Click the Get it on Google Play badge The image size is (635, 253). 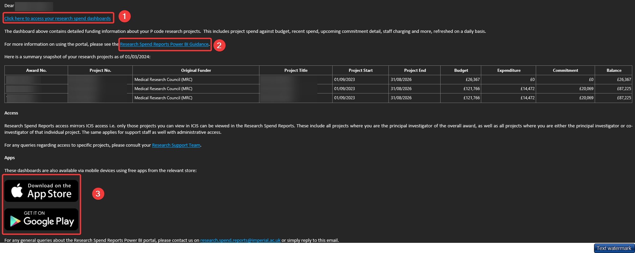[x=41, y=219]
